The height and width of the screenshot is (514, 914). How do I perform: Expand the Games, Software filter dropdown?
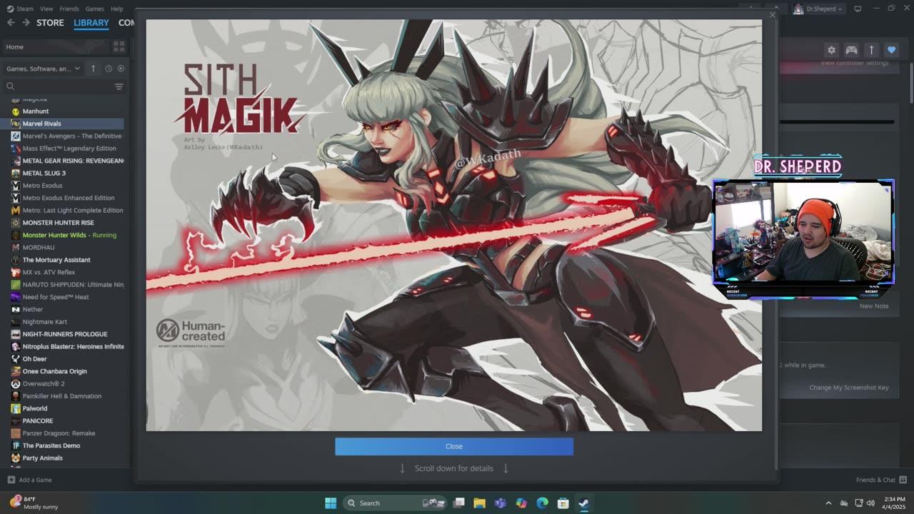(44, 69)
